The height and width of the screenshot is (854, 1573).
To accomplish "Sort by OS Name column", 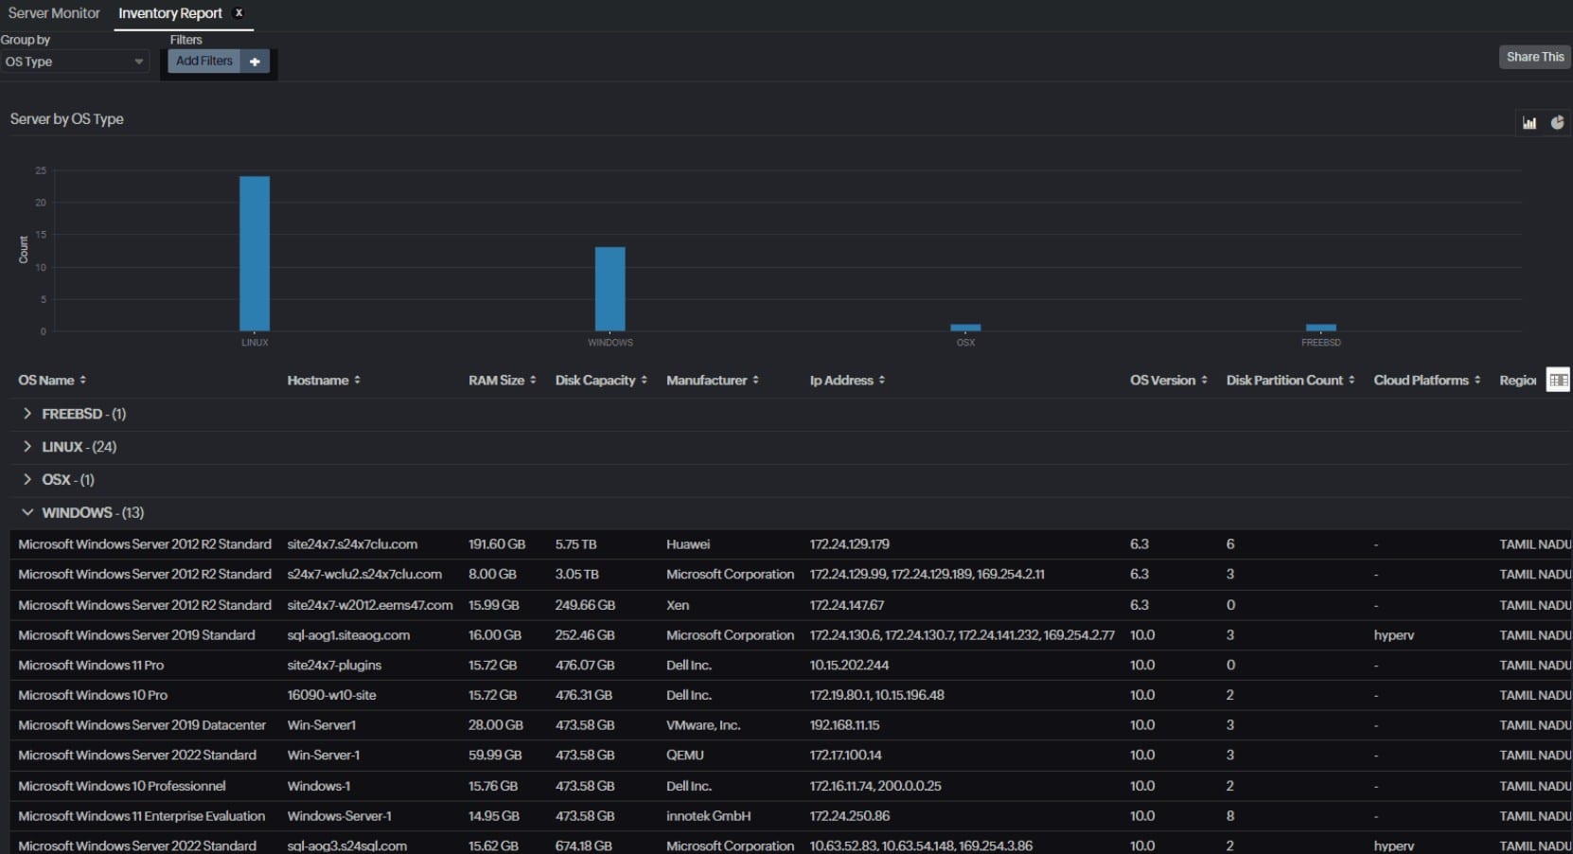I will click(52, 380).
